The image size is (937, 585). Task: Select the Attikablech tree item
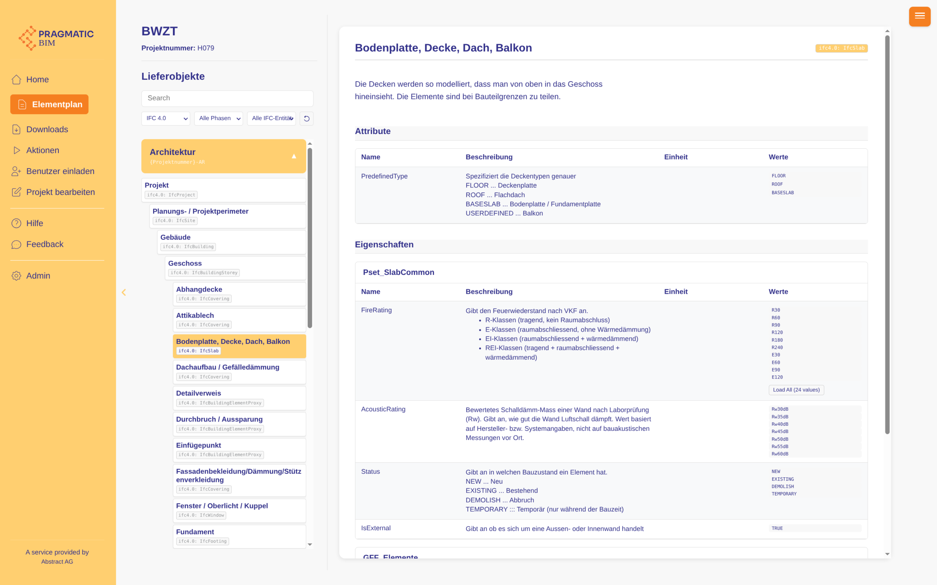(239, 320)
